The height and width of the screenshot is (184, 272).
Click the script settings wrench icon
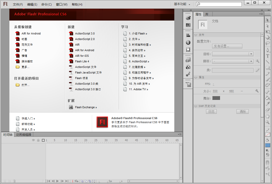pos(258,61)
